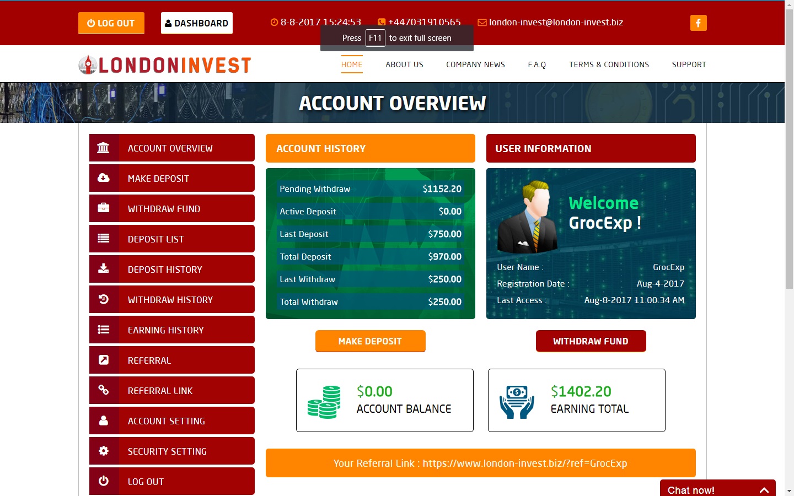Click the Pending Withdraw $1152.20 row

pos(371,188)
